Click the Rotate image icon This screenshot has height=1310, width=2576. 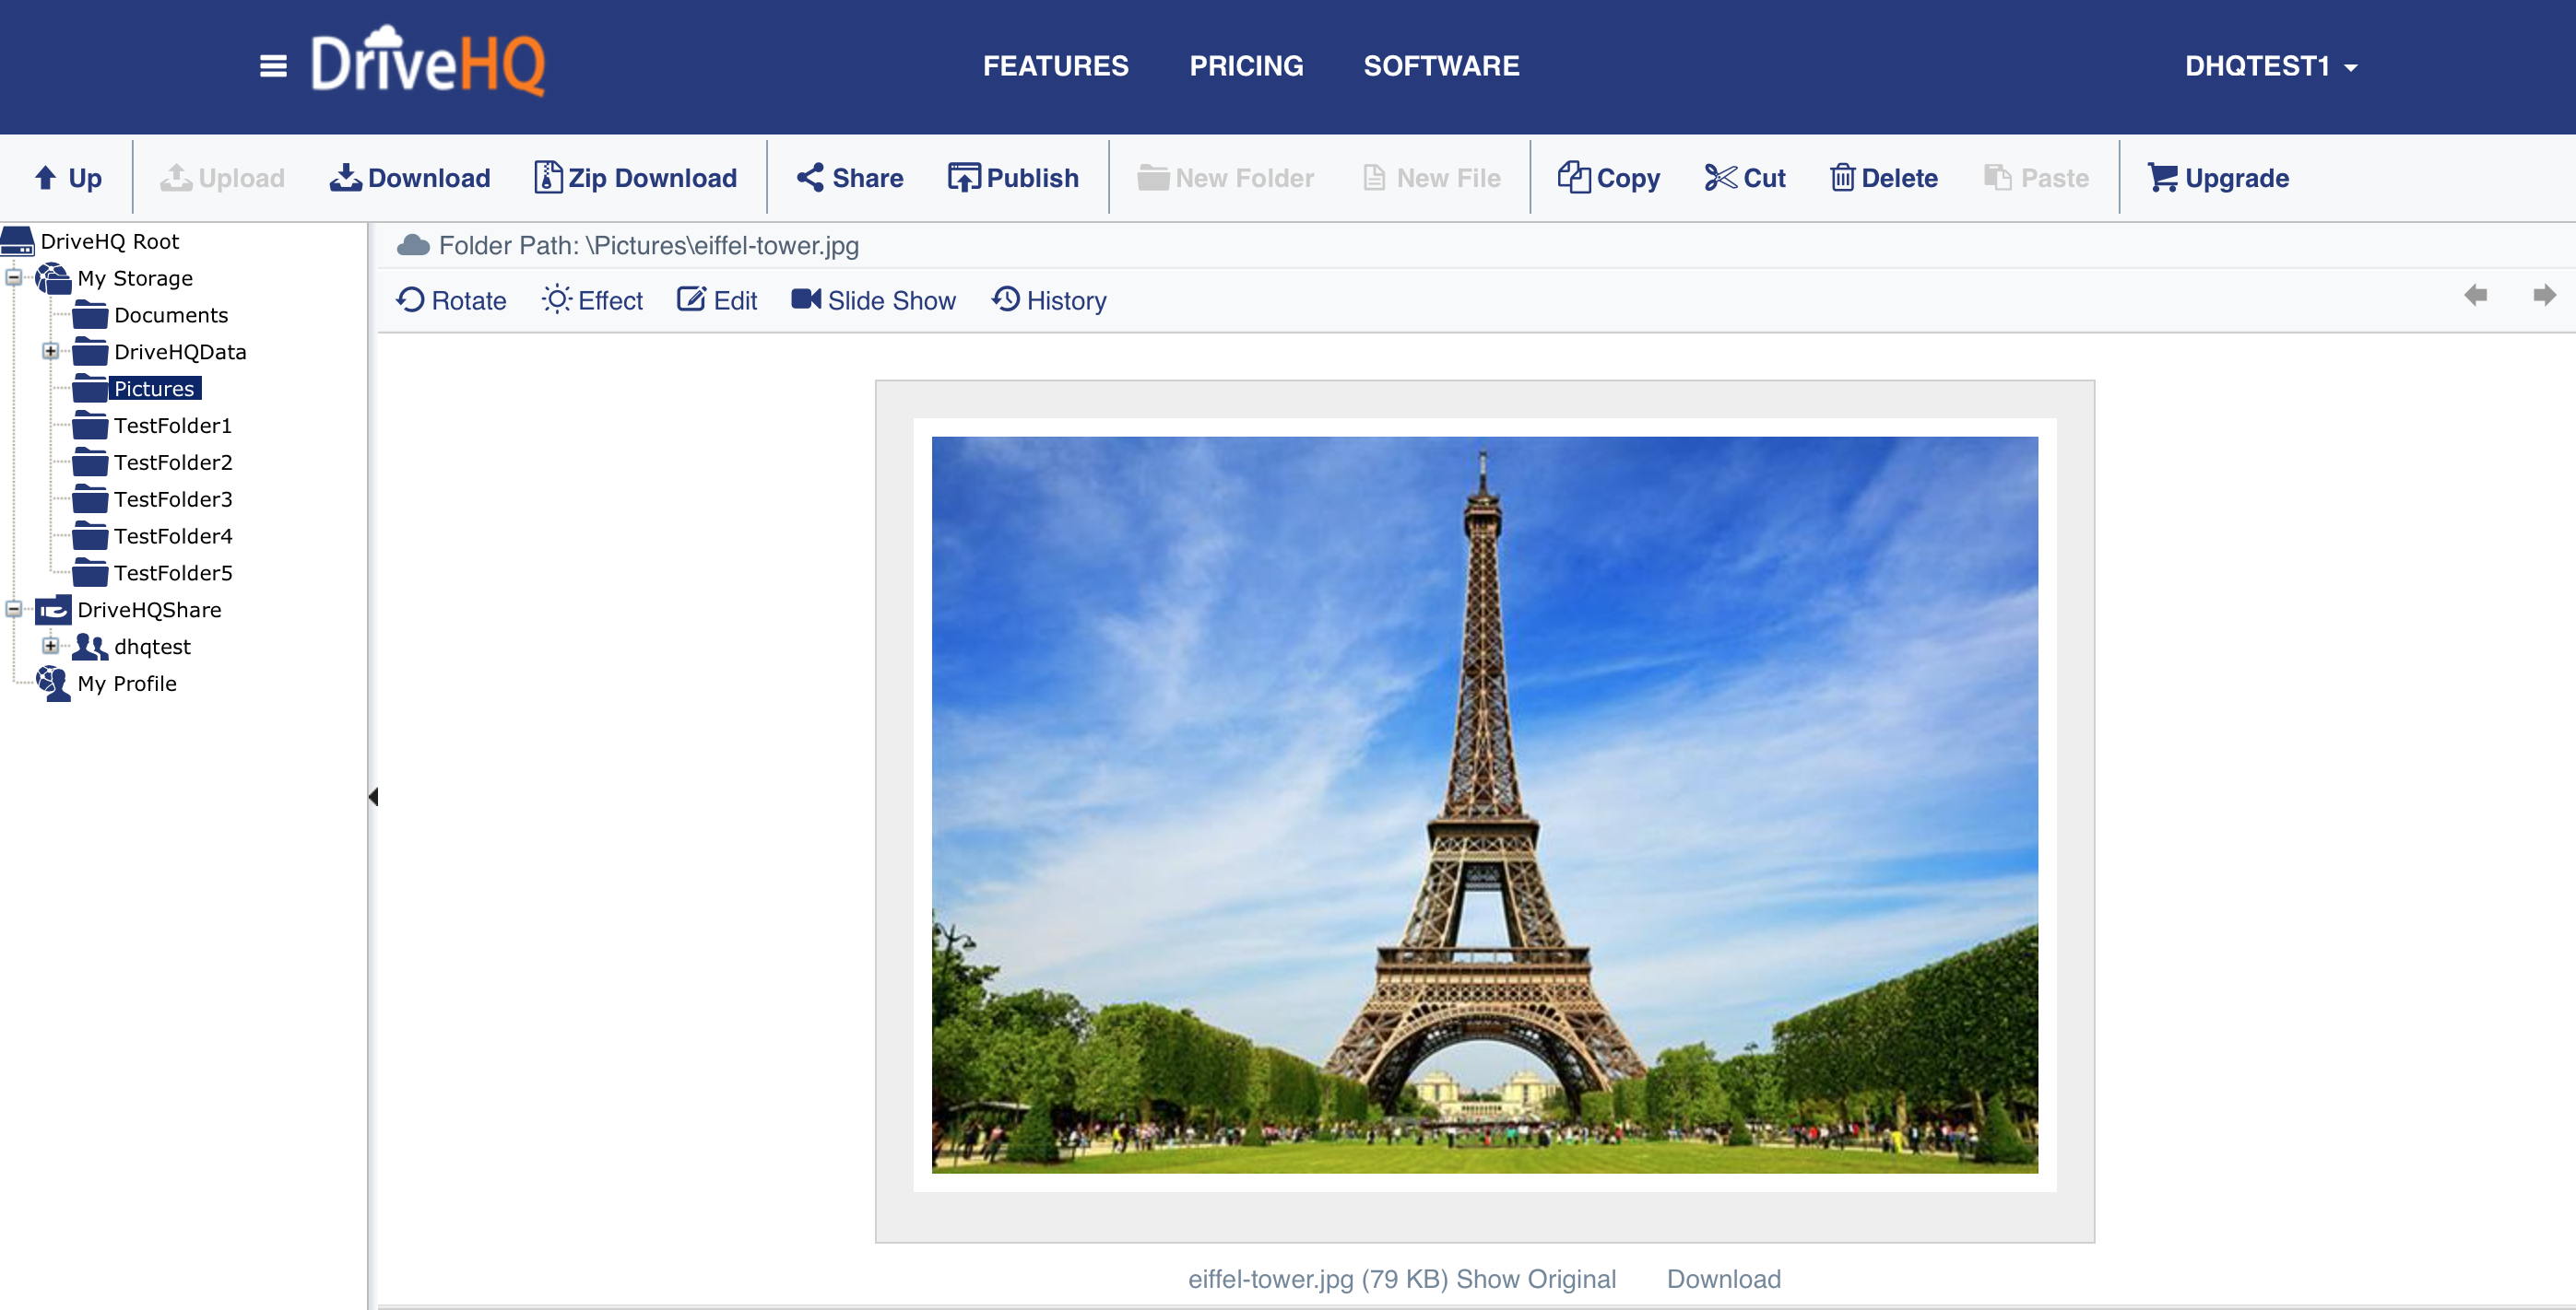(x=410, y=299)
